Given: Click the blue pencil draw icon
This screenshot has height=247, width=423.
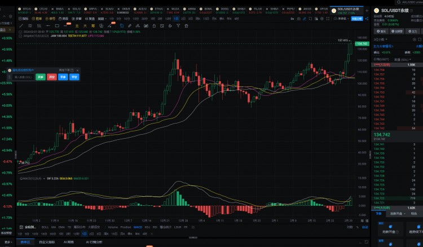Looking at the screenshot, I should pyautogui.click(x=305, y=19).
